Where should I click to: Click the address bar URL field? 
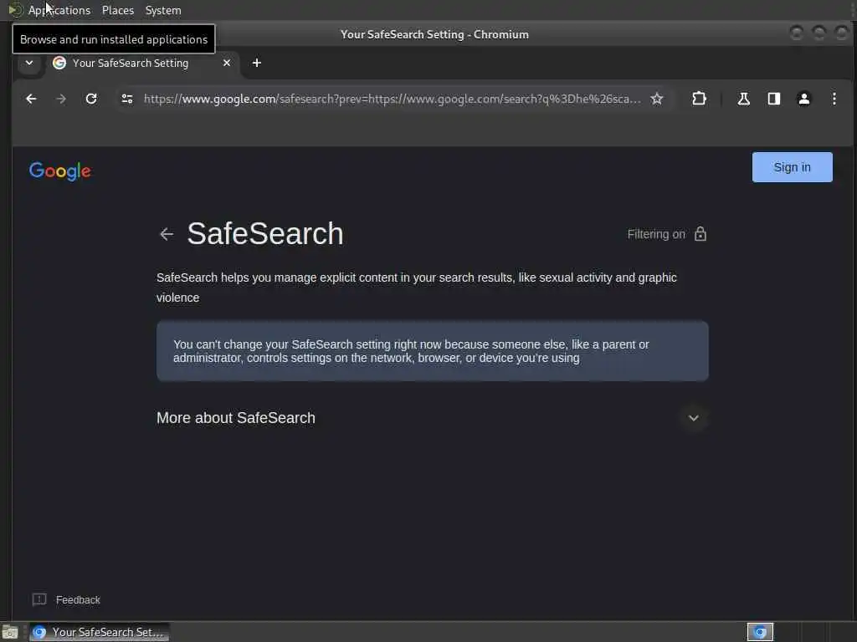392,99
